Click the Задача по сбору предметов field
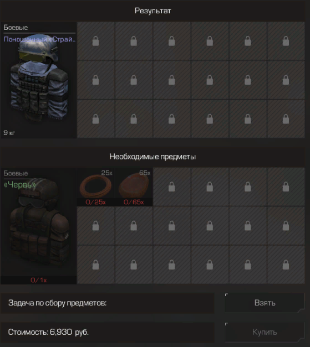Image resolution: width=310 pixels, height=347 pixels. click(x=108, y=303)
